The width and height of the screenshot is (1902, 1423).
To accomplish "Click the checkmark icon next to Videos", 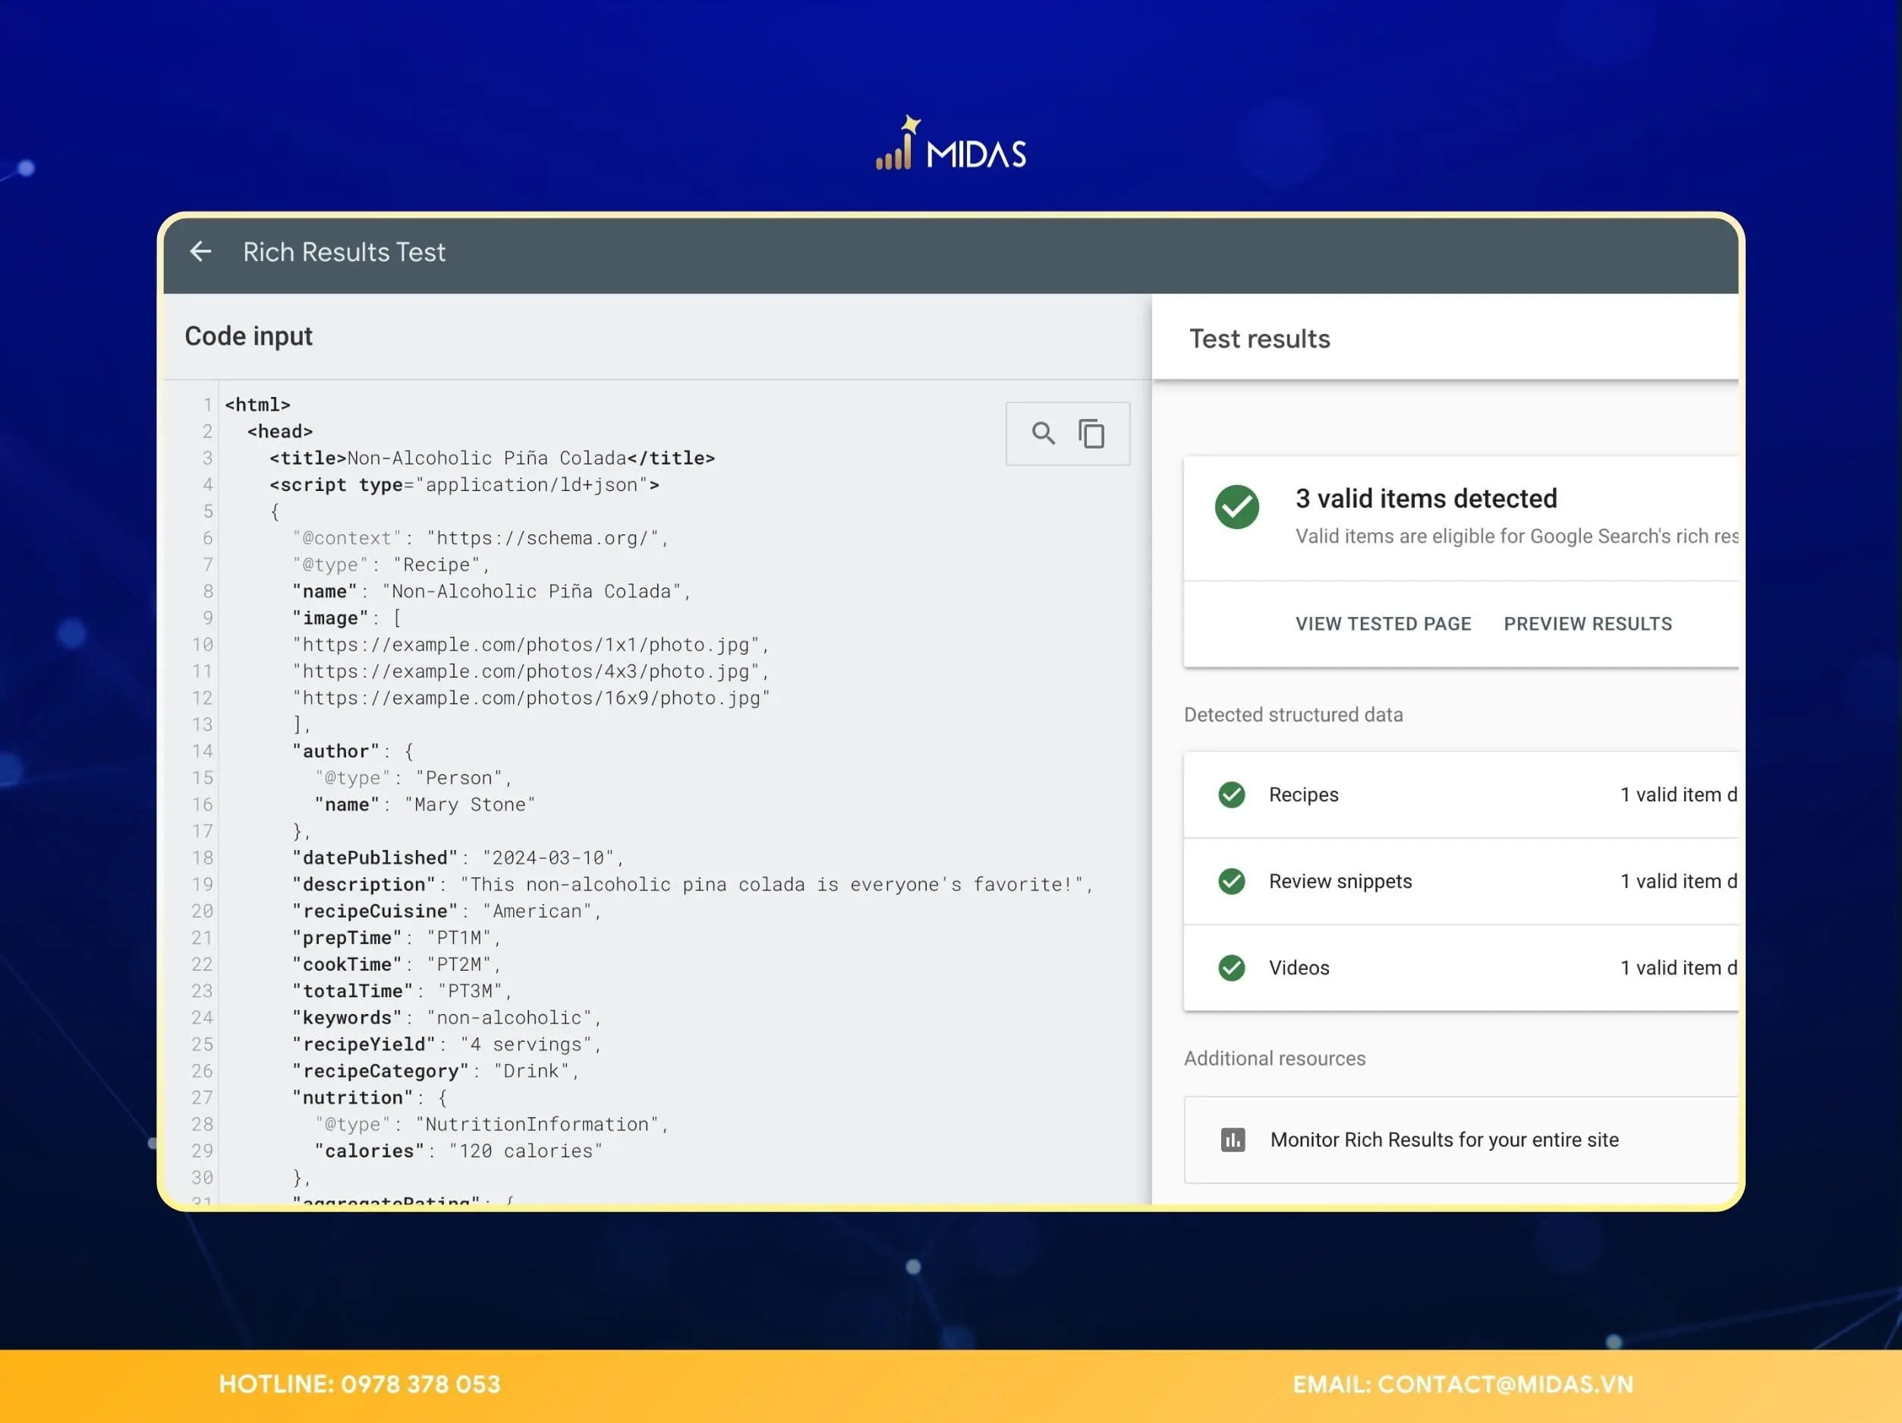I will [x=1231, y=968].
